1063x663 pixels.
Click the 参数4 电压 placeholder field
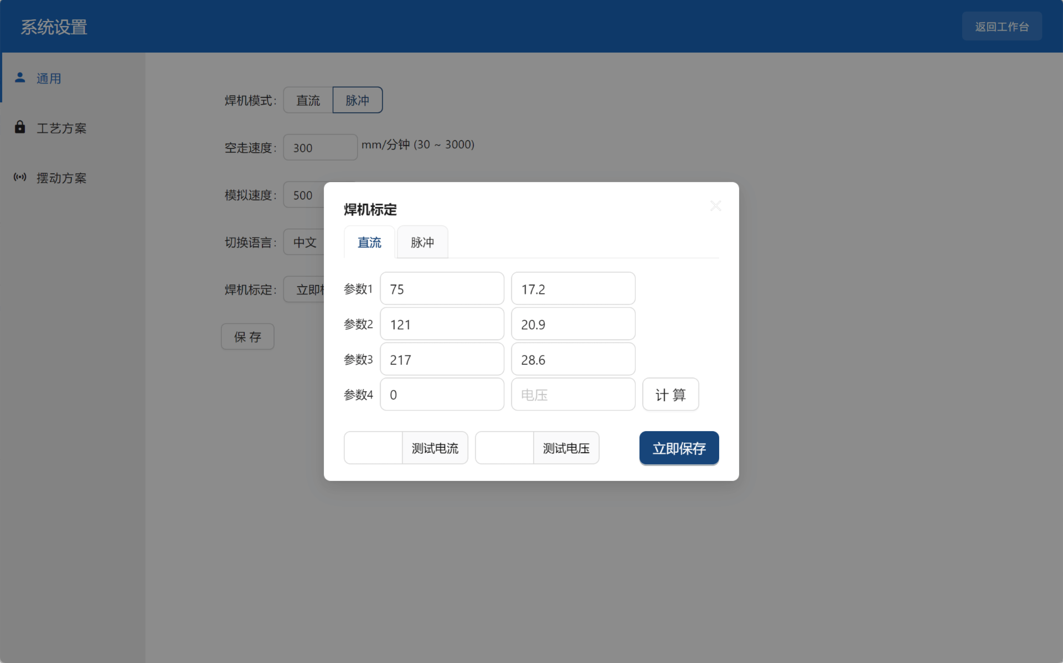[572, 395]
